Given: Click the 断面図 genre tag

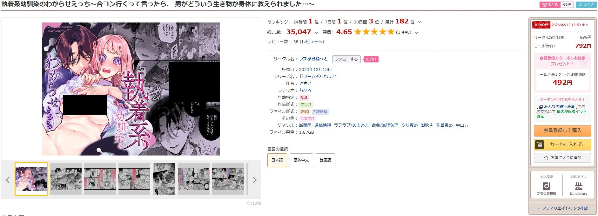Looking at the screenshot, I should point(305,125).
